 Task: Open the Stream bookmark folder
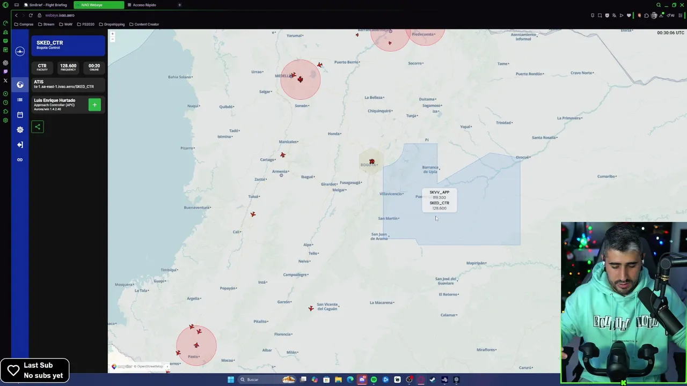[46, 24]
